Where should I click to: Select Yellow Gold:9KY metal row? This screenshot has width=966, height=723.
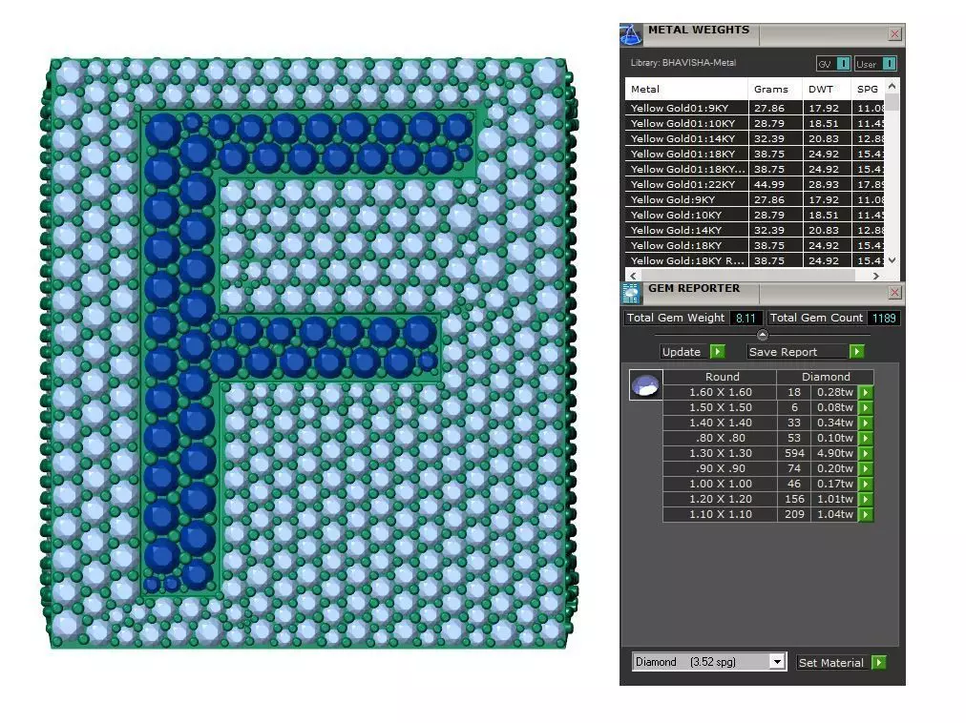(755, 200)
